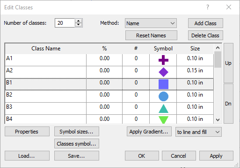Click the count cell 0 for A1
Image resolution: width=240 pixels, height=168 pixels.
click(136, 60)
